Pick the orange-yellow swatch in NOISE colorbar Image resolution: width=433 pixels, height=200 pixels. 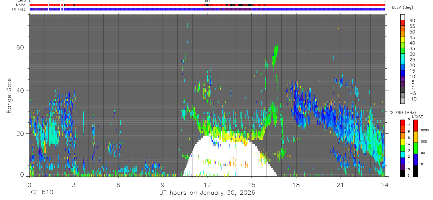[415, 137]
